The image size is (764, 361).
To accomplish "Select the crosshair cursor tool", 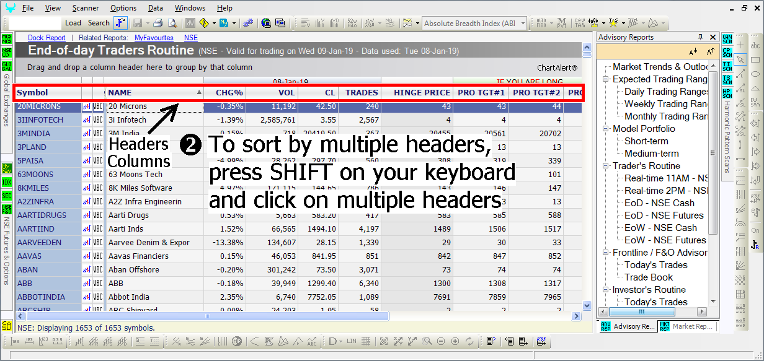I will point(740,45).
